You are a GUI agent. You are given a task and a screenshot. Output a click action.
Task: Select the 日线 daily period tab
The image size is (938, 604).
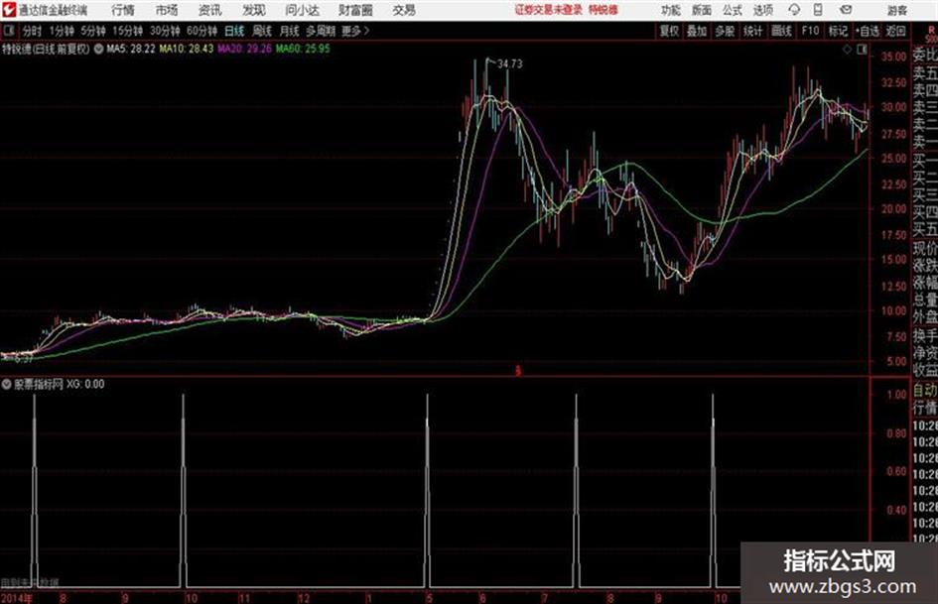pyautogui.click(x=234, y=31)
